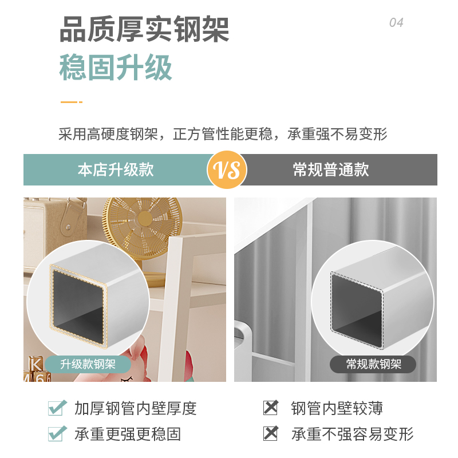458x458 pixels.
Task: Open the regular steel tube cross-section image
Action: point(373,301)
